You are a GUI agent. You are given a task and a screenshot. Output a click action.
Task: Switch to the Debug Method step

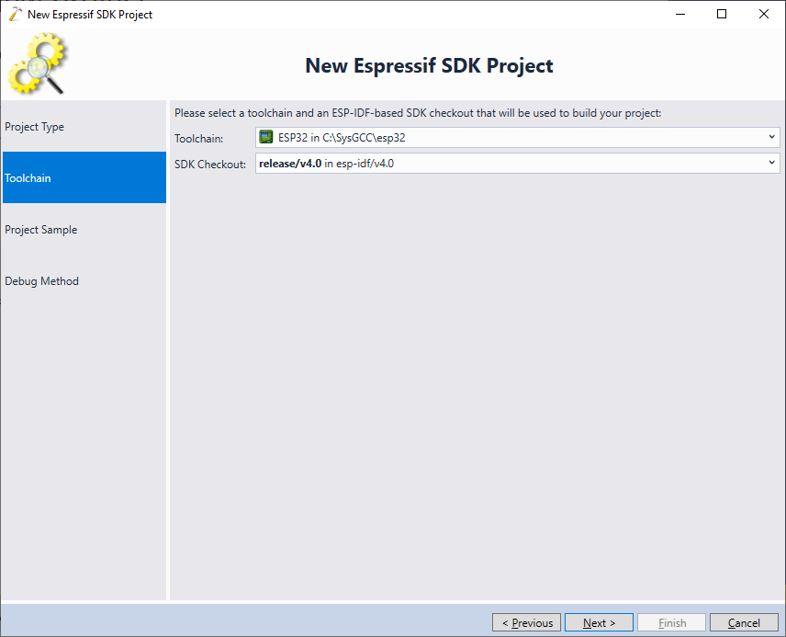[x=84, y=280]
